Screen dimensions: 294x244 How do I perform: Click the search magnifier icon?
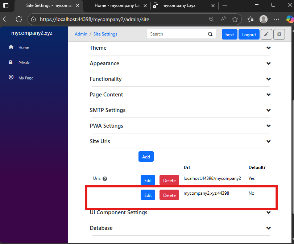(x=210, y=34)
